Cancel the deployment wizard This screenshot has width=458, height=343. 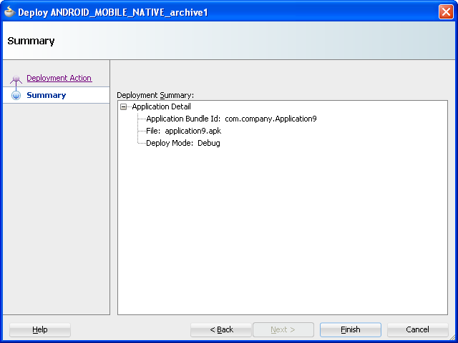[x=417, y=329]
